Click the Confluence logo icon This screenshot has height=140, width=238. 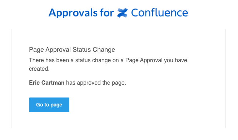tap(122, 13)
